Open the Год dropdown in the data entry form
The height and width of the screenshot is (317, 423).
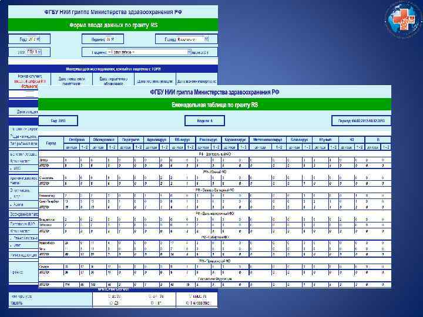point(34,39)
